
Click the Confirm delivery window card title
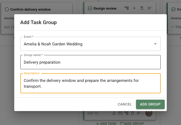[x=31, y=9]
